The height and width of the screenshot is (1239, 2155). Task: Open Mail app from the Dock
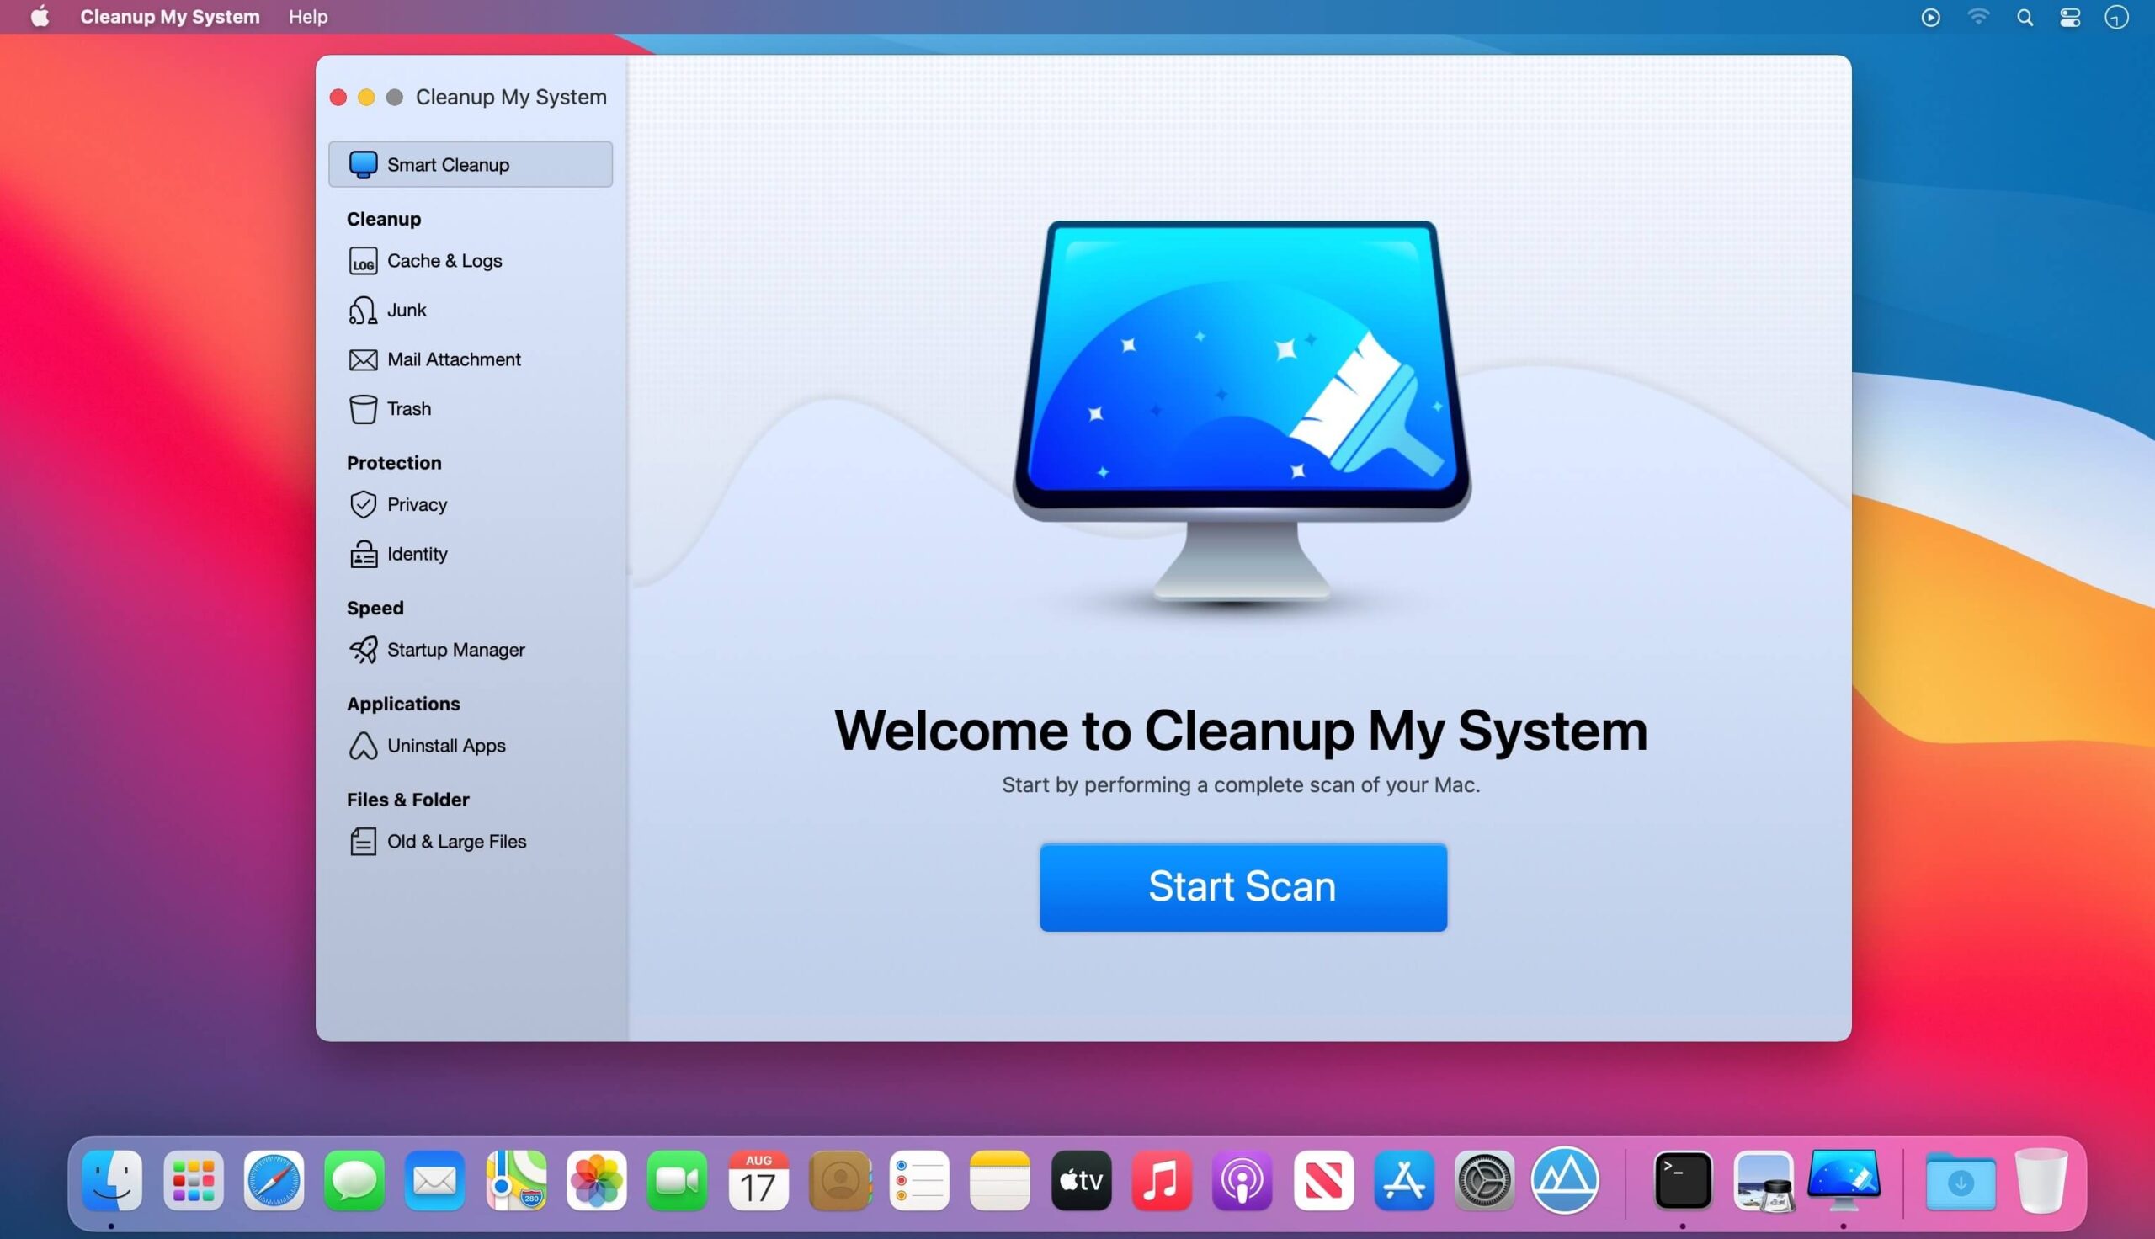pyautogui.click(x=434, y=1181)
